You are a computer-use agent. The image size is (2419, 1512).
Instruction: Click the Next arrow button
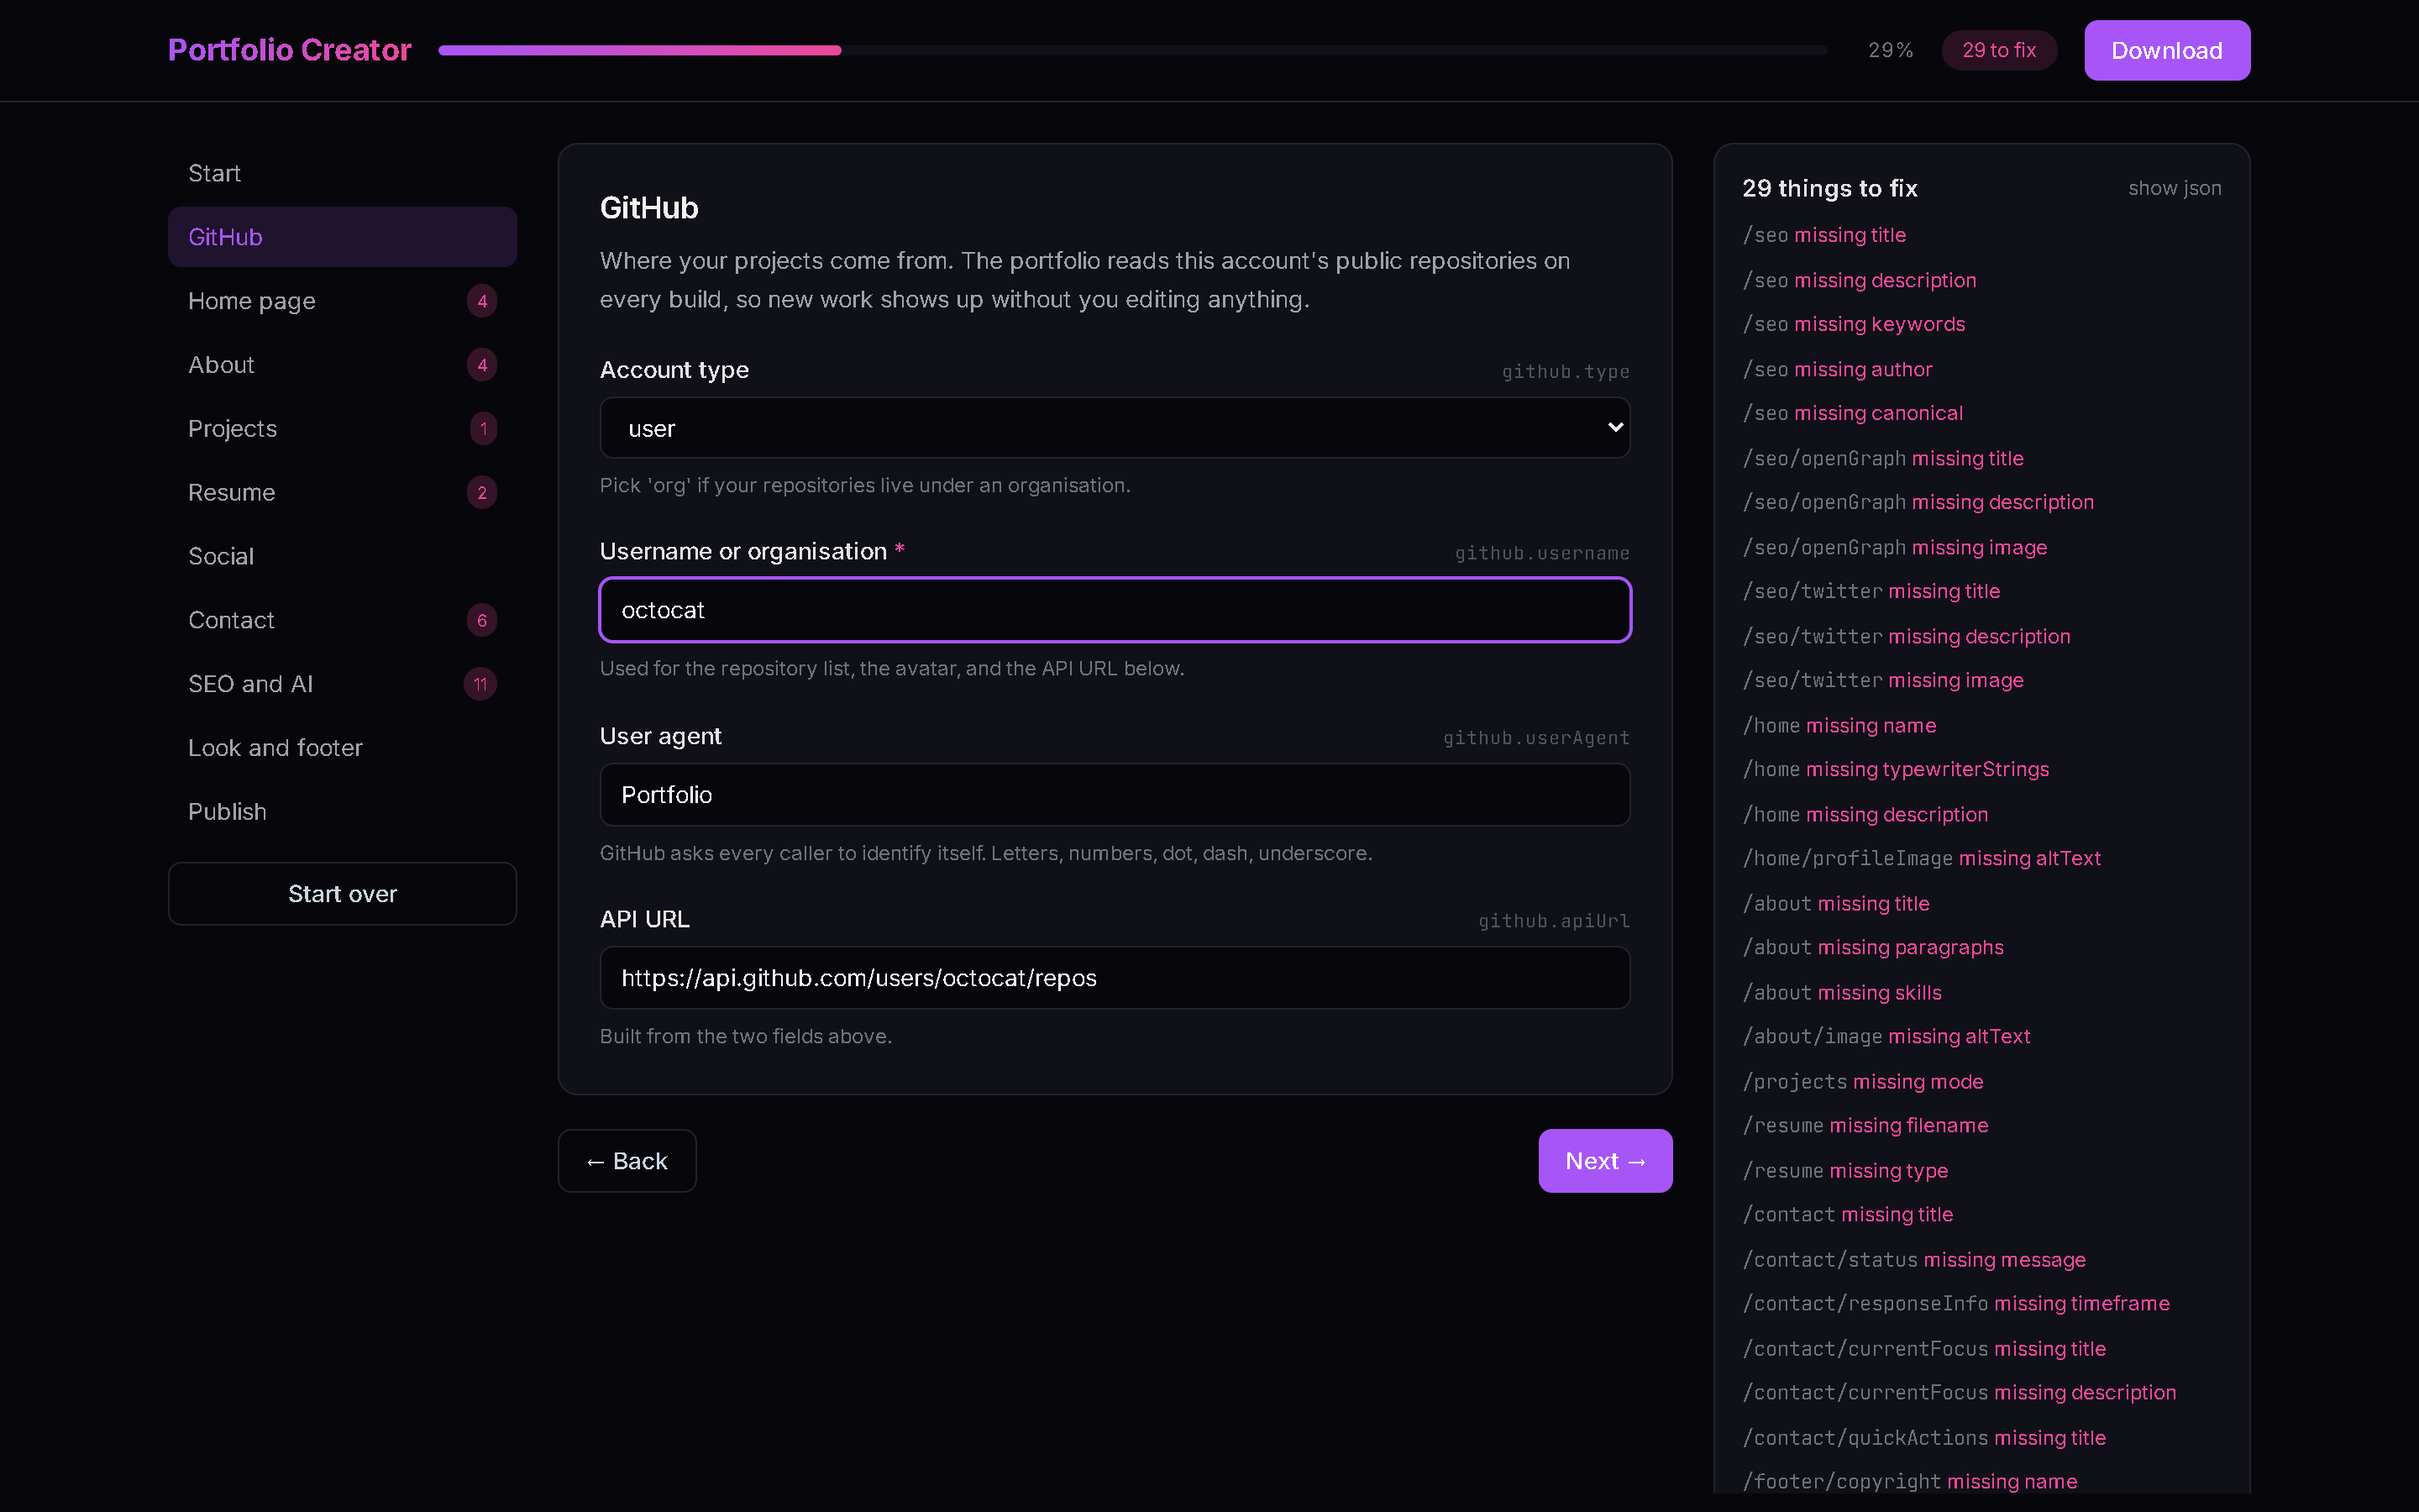pyautogui.click(x=1605, y=1161)
